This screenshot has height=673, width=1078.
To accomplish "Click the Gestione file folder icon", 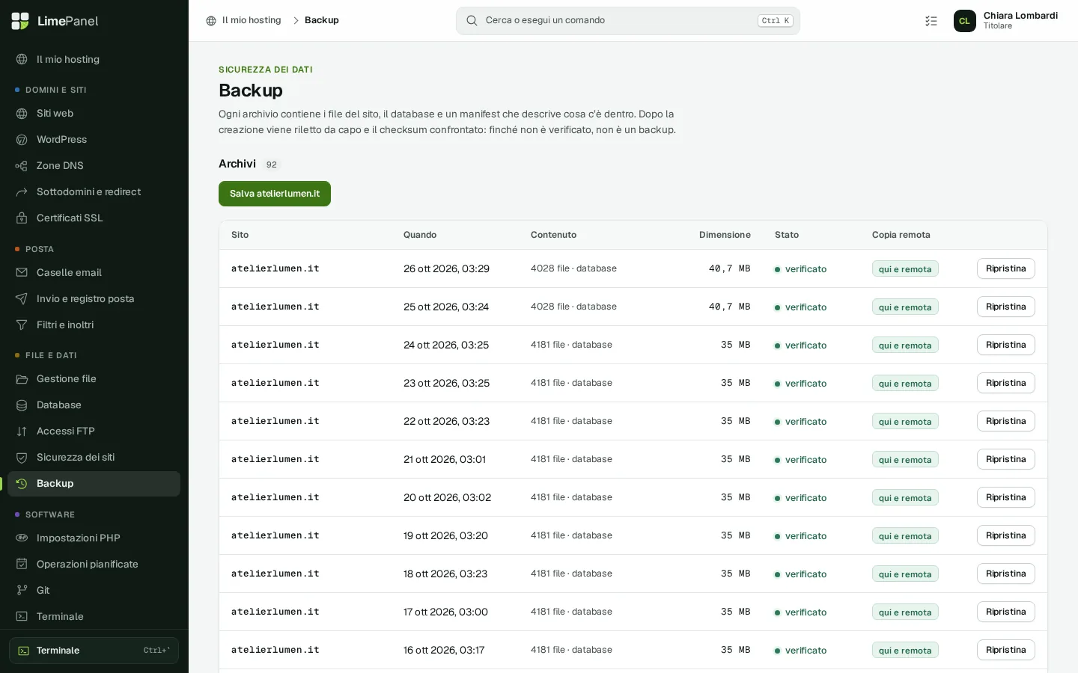I will pos(22,379).
